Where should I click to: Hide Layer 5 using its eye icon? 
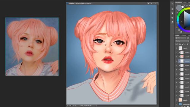[x=176, y=65]
